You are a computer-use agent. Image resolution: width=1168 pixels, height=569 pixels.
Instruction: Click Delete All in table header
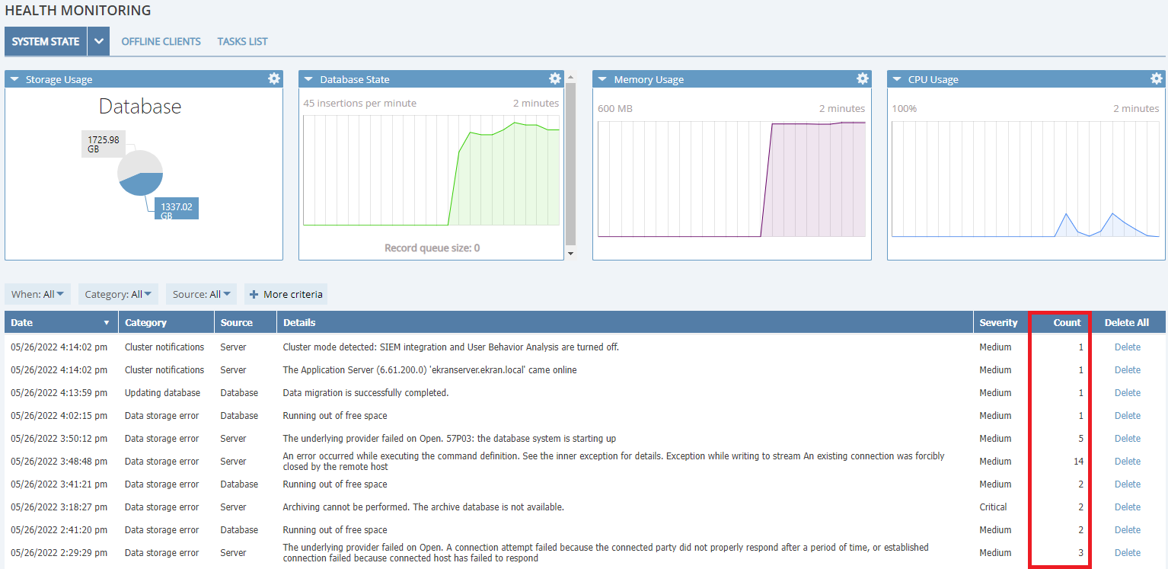pyautogui.click(x=1126, y=322)
